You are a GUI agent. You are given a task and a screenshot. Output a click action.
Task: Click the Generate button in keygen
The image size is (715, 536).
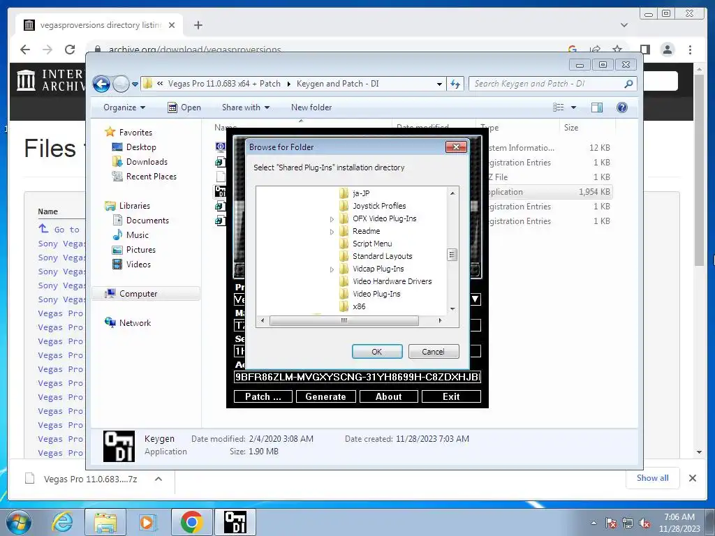click(x=325, y=396)
